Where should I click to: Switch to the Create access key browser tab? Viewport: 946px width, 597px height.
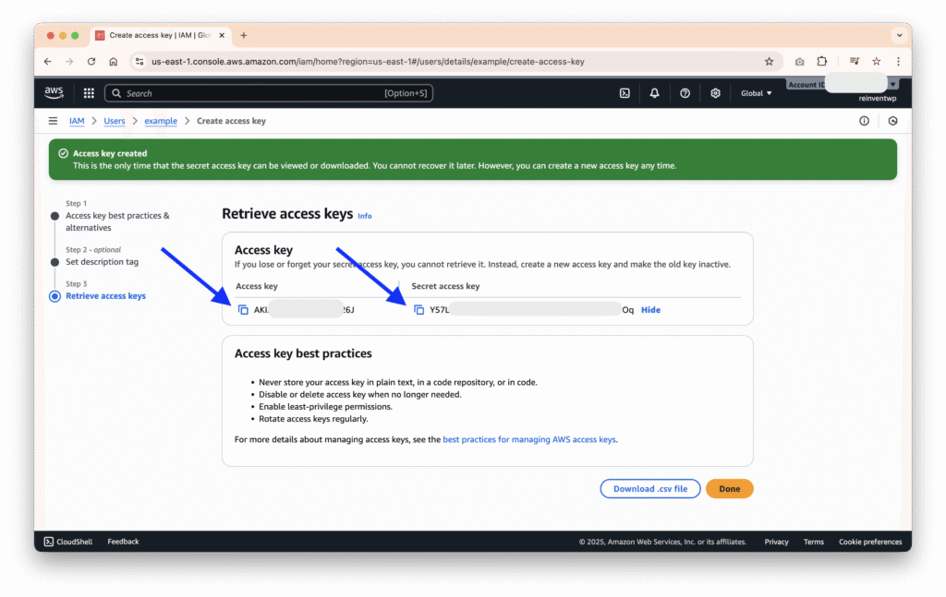click(157, 35)
